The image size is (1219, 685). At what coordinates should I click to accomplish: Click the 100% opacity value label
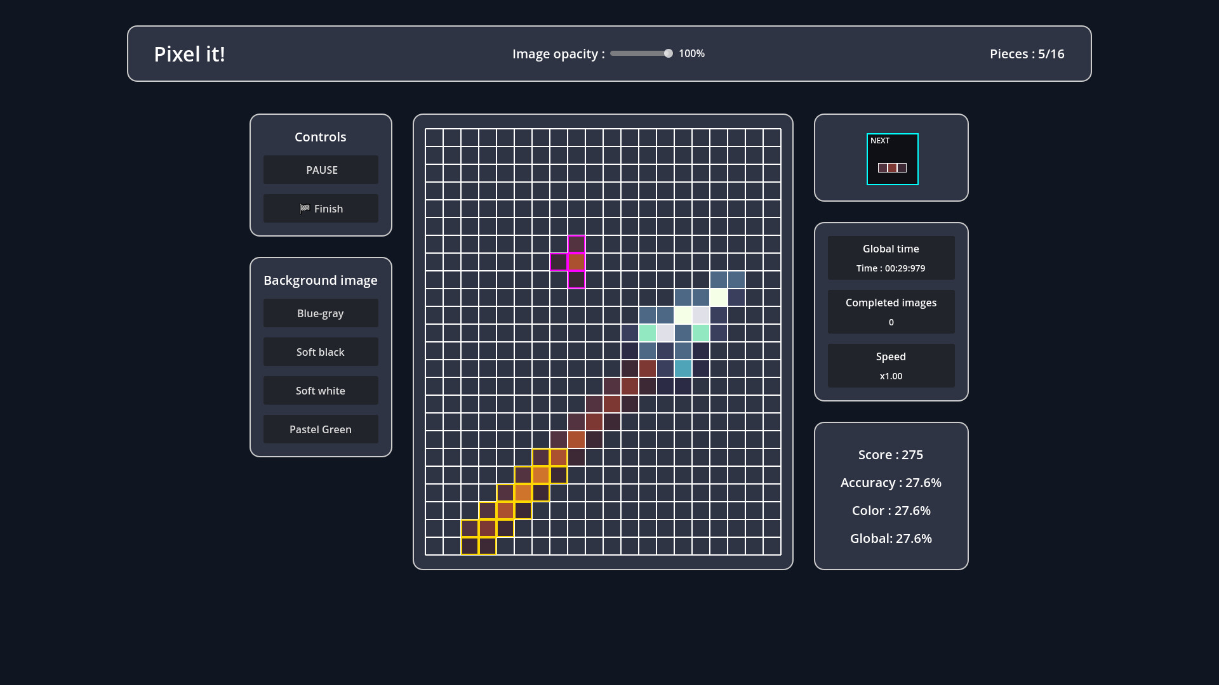click(x=691, y=53)
